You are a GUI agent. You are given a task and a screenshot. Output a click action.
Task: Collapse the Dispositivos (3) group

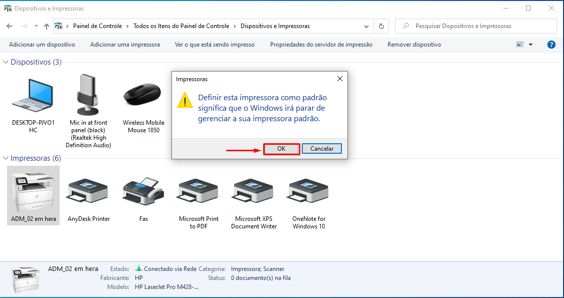click(6, 62)
